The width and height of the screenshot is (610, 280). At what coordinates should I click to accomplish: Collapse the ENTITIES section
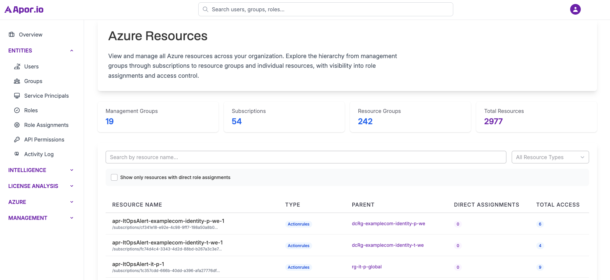pyautogui.click(x=72, y=50)
